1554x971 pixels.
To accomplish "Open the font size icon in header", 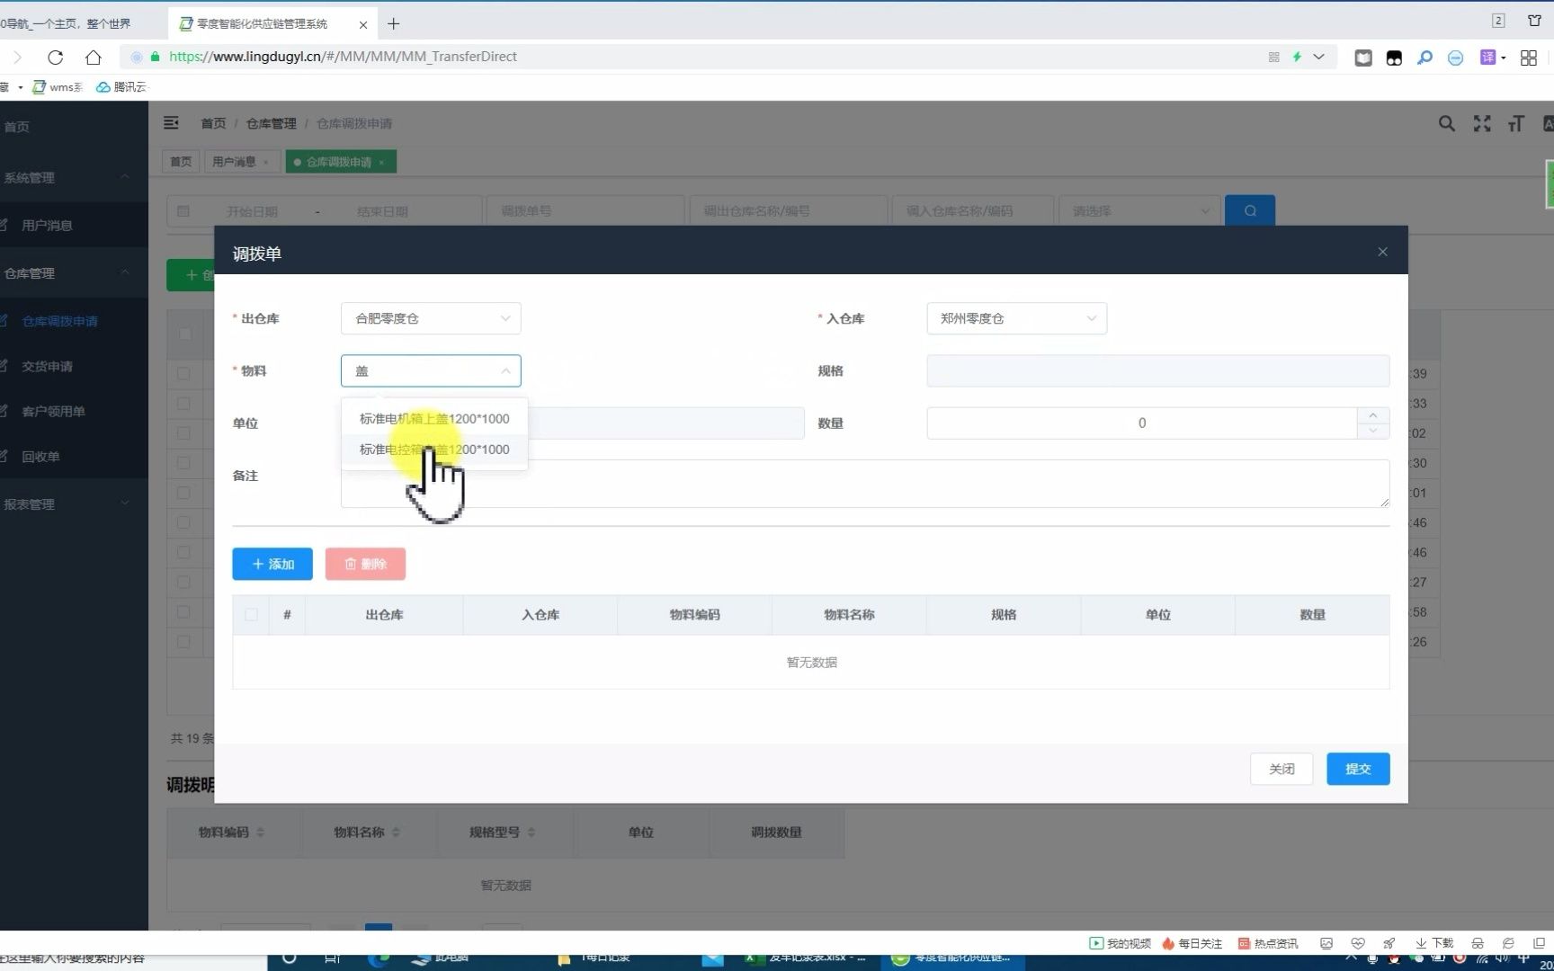I will [1516, 123].
